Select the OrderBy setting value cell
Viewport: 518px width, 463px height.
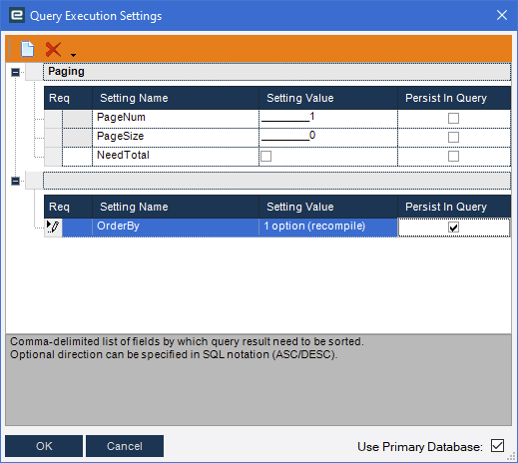click(328, 228)
